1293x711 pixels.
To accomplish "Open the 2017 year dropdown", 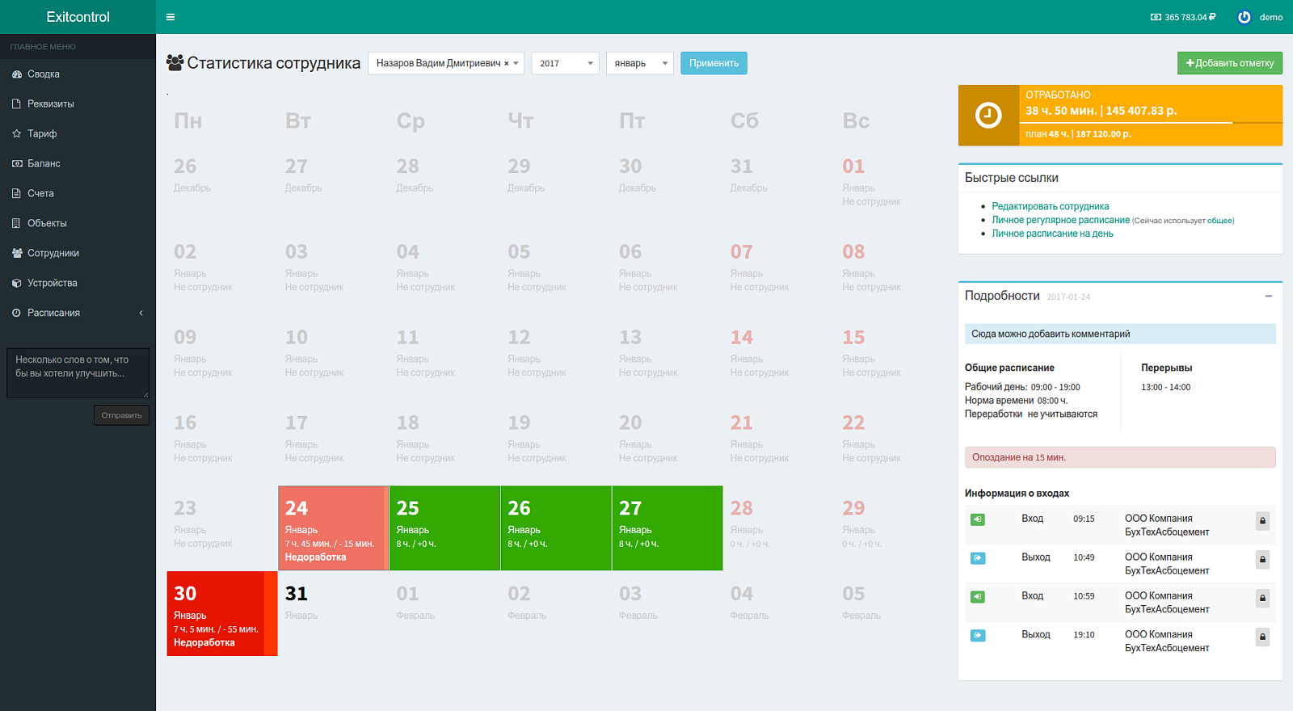I will 565,63.
